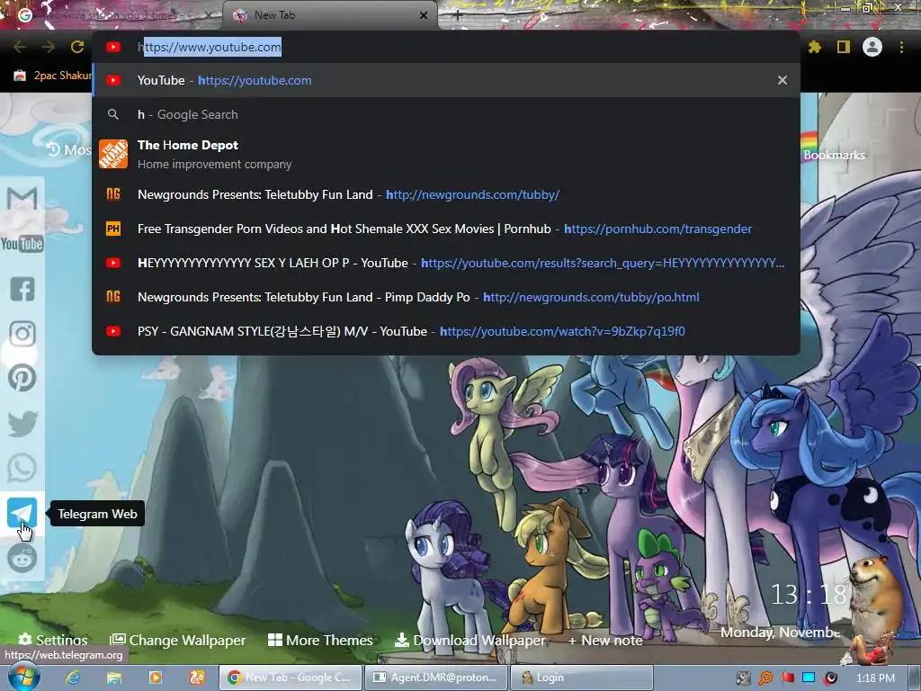921x691 pixels.
Task: Open 2pac Shakur bookmark
Action: 53,76
